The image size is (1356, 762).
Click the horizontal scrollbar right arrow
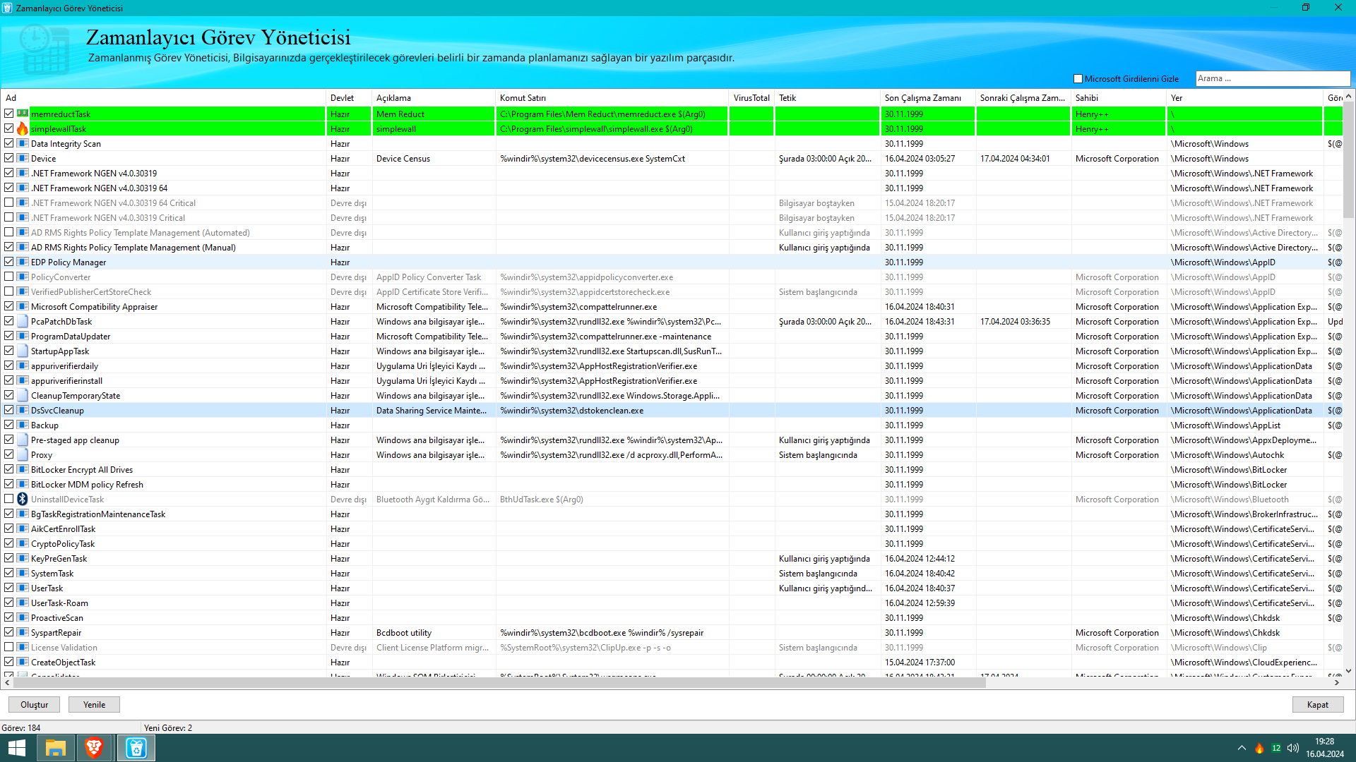click(x=1337, y=682)
